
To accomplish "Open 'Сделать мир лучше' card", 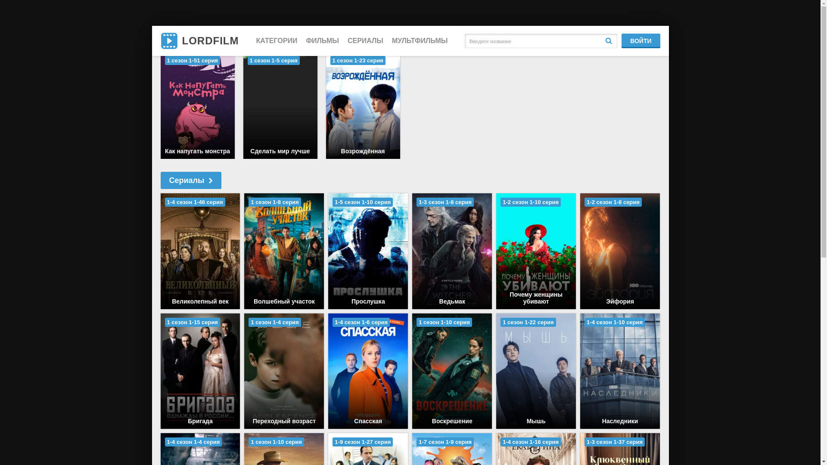I will (x=280, y=107).
